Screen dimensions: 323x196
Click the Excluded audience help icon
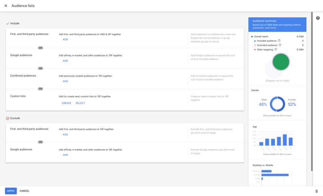280,45
